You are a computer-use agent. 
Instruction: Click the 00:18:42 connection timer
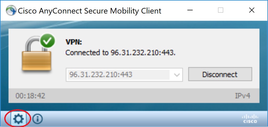pos(30,96)
